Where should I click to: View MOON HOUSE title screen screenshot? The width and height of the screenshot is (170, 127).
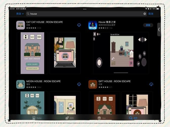click(32, 103)
